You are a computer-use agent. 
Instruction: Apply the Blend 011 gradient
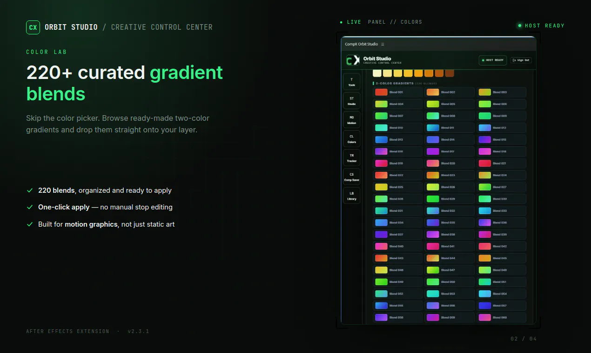450,128
